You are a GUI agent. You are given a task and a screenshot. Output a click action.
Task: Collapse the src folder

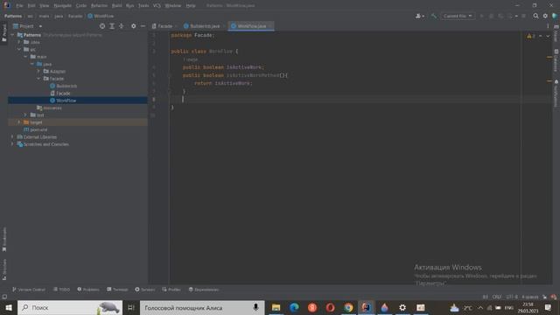[19, 49]
